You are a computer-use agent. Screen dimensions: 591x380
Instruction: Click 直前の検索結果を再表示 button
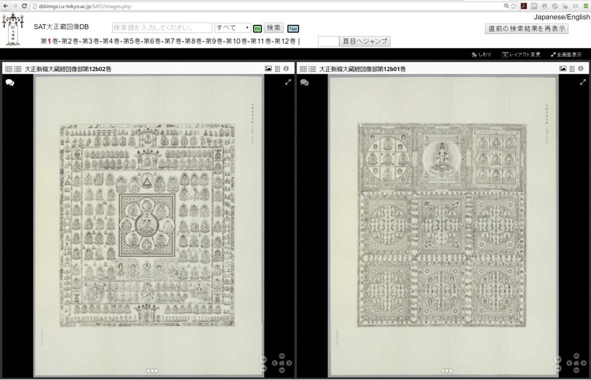tap(526, 29)
